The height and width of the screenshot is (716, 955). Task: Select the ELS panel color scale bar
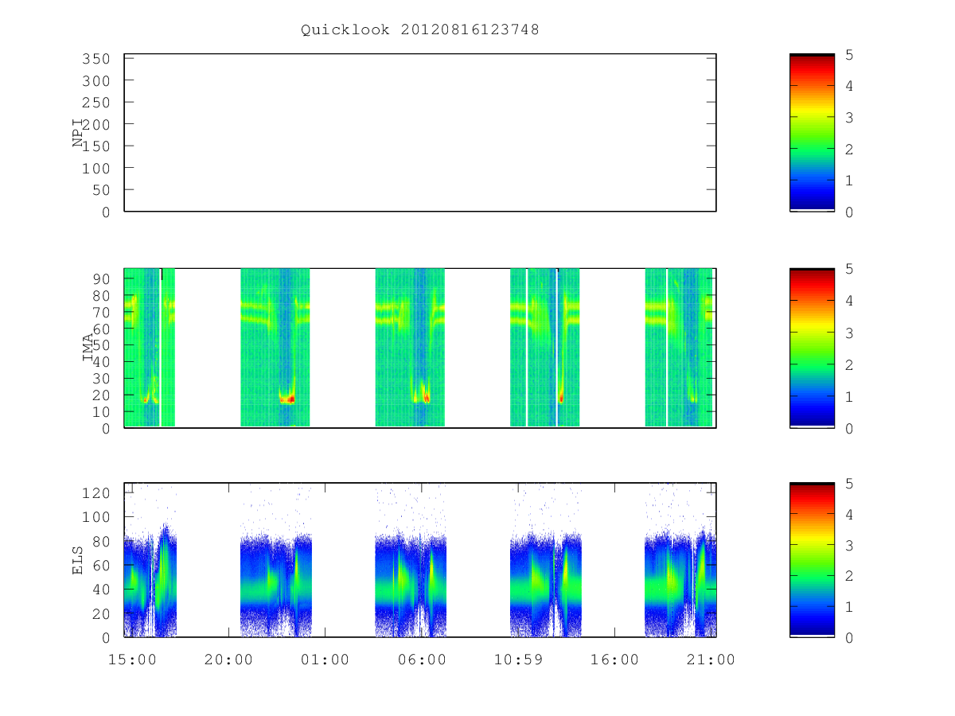click(x=812, y=559)
